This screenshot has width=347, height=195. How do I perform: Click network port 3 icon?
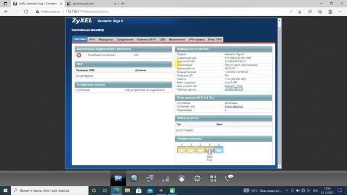(191, 149)
